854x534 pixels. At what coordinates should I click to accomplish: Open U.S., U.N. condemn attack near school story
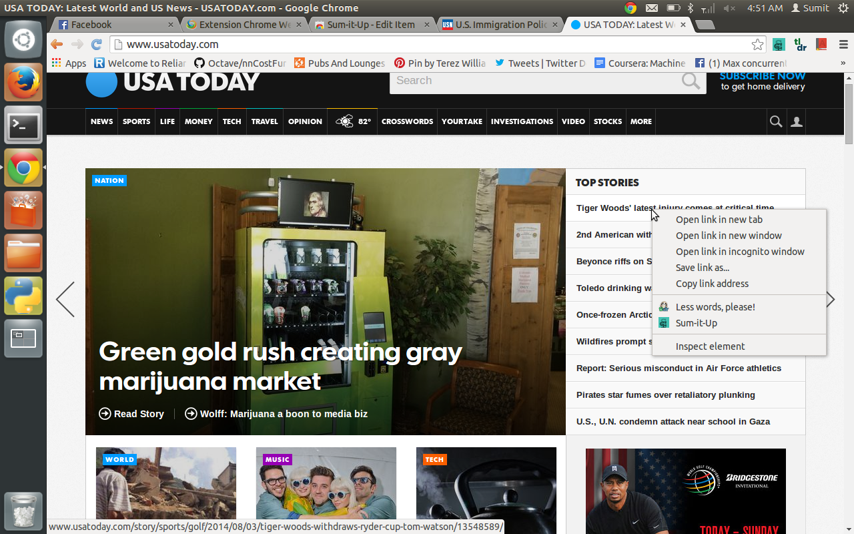click(673, 422)
